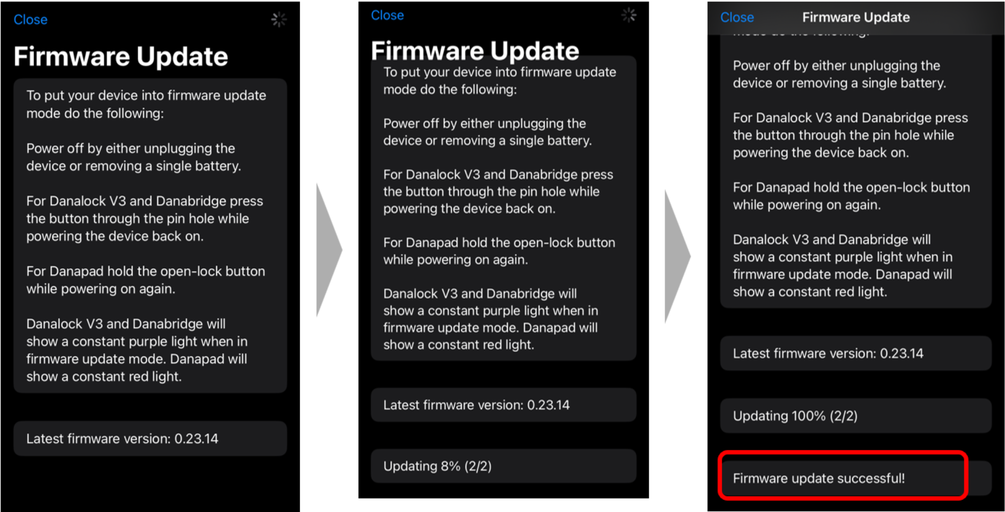
Task: Click the loading spinner in the Updating 8% screen
Action: click(628, 15)
